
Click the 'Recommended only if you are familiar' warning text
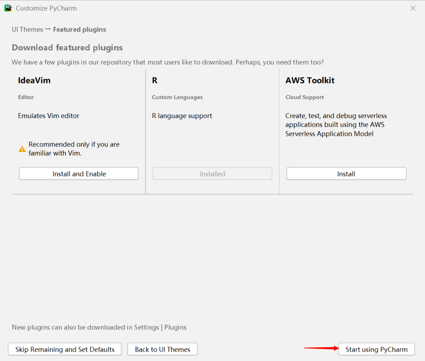pyautogui.click(x=74, y=149)
